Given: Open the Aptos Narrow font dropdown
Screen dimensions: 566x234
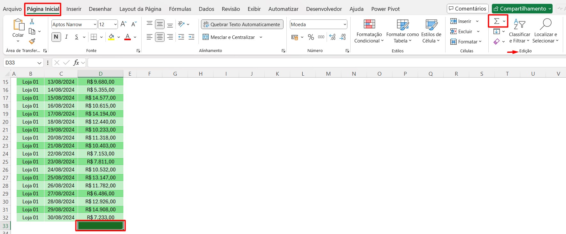Looking at the screenshot, I should point(95,24).
